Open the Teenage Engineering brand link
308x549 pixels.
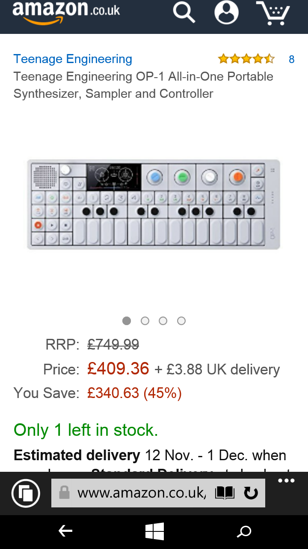(73, 59)
